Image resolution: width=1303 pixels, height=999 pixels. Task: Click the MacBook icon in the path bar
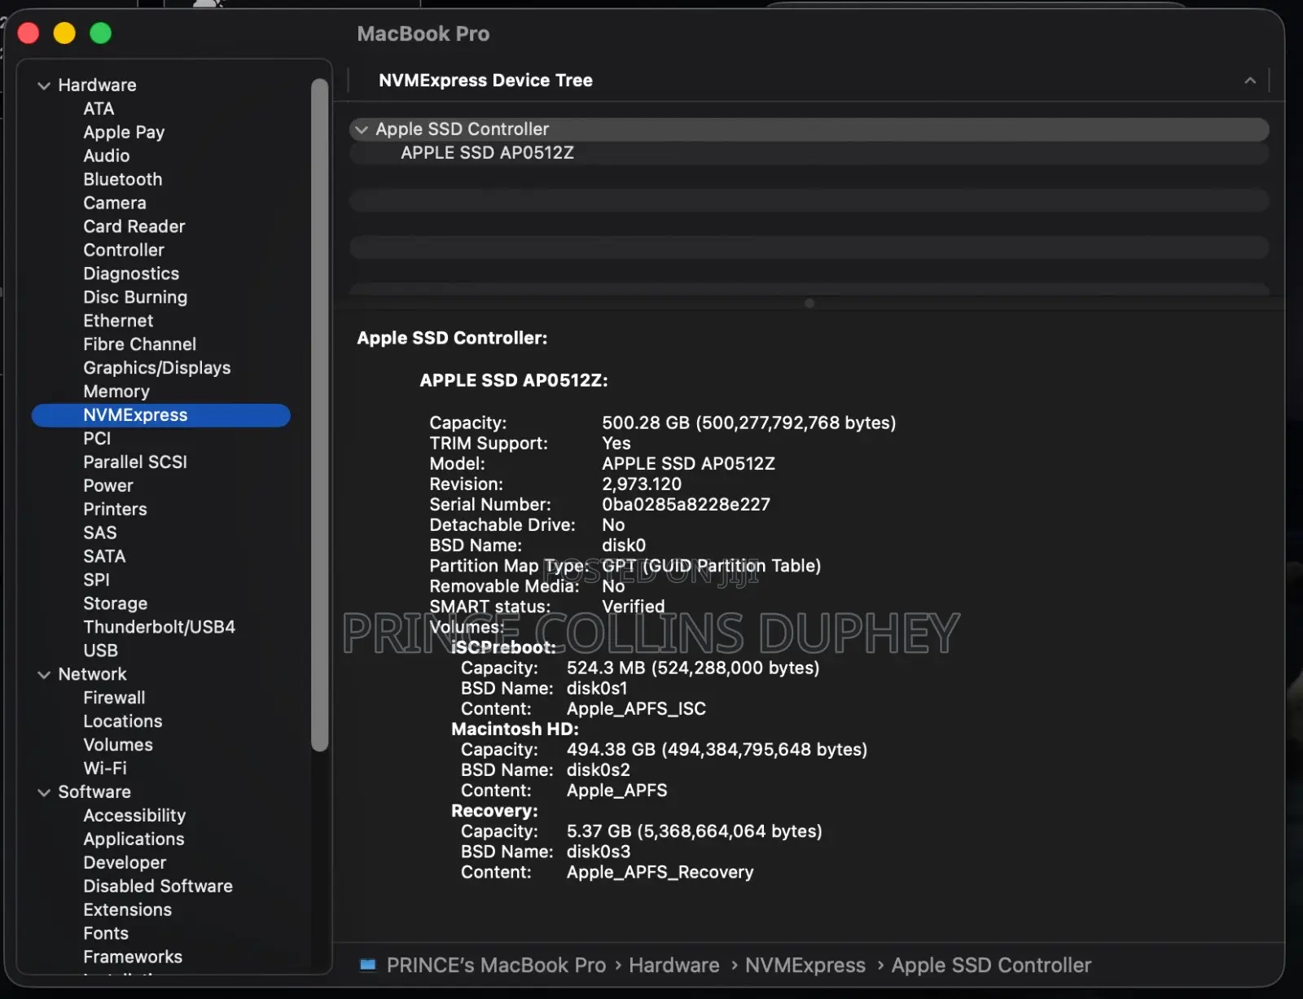pos(368,965)
